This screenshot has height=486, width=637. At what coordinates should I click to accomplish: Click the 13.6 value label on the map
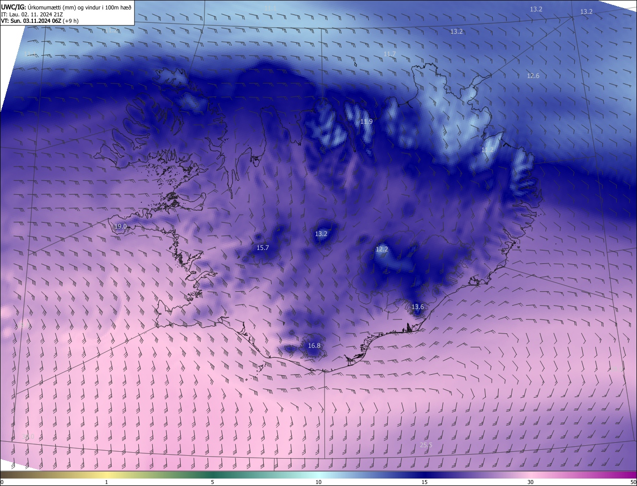418,307
